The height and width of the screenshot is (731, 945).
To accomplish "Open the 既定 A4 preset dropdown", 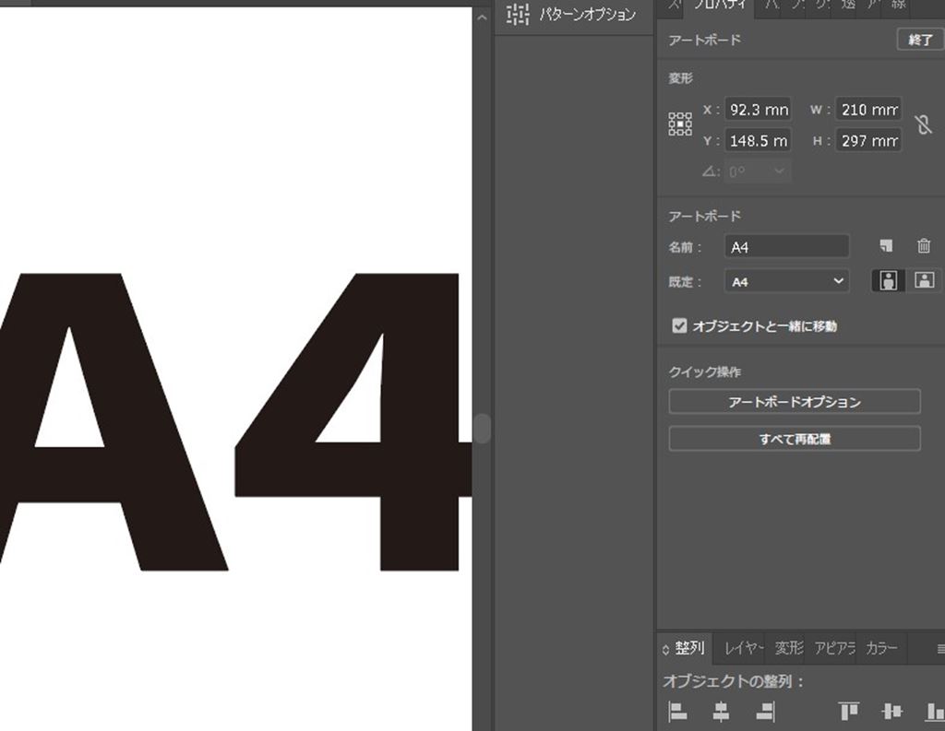I will (787, 282).
